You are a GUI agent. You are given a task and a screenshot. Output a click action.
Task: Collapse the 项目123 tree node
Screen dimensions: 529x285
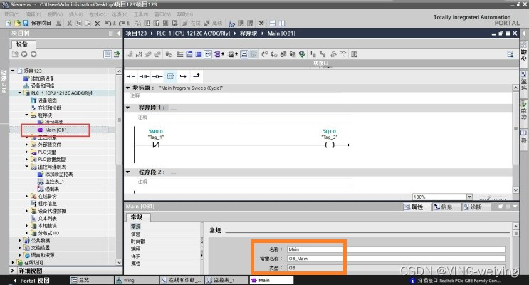click(x=13, y=71)
